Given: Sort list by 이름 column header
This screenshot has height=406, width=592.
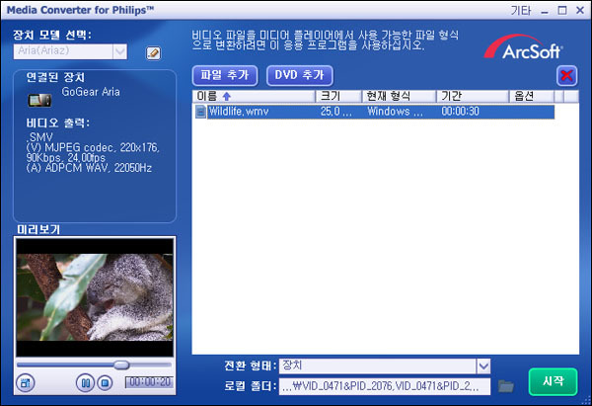Looking at the screenshot, I should click(254, 97).
